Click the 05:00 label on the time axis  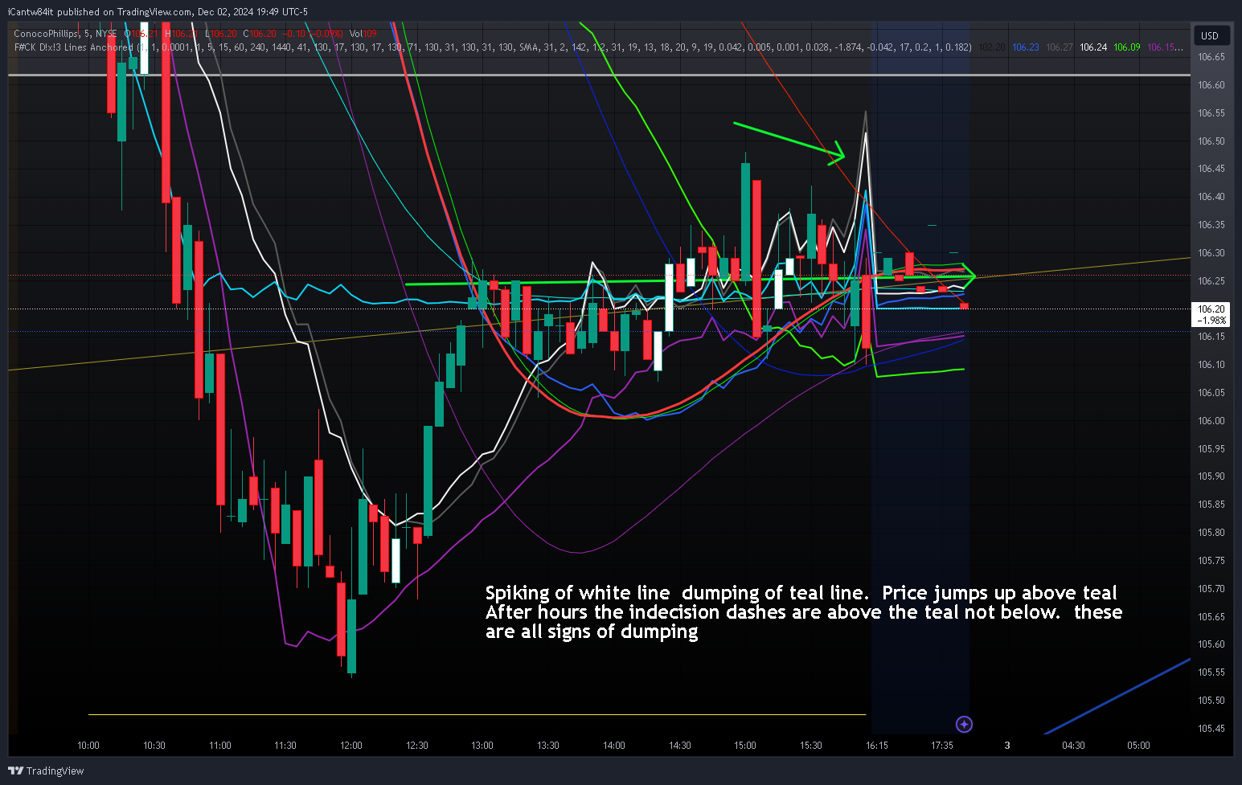click(1138, 746)
